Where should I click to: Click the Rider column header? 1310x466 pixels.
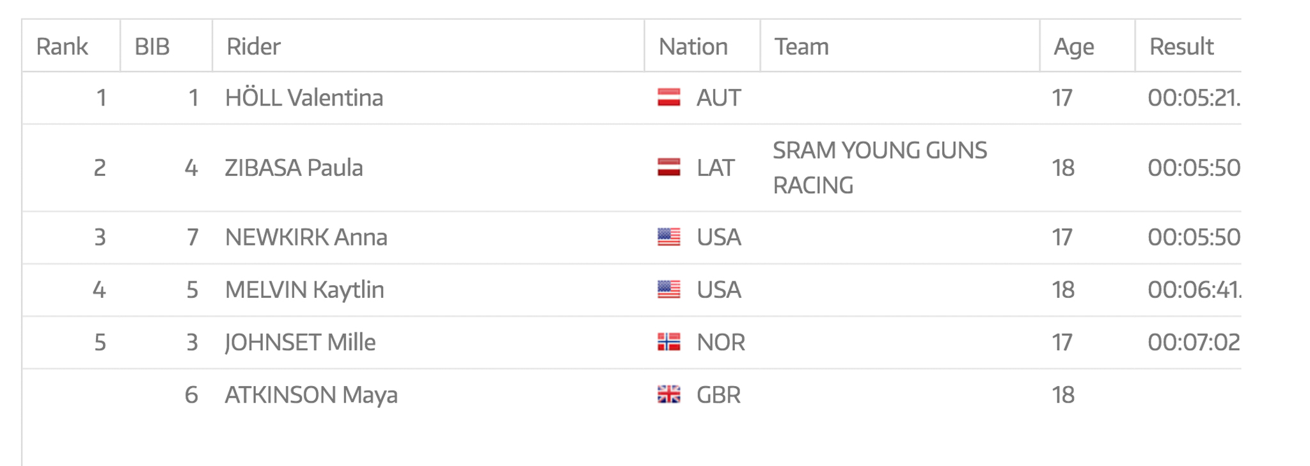click(253, 47)
